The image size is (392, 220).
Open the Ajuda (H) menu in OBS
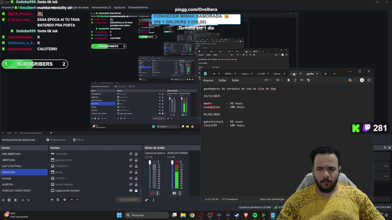point(119,7)
